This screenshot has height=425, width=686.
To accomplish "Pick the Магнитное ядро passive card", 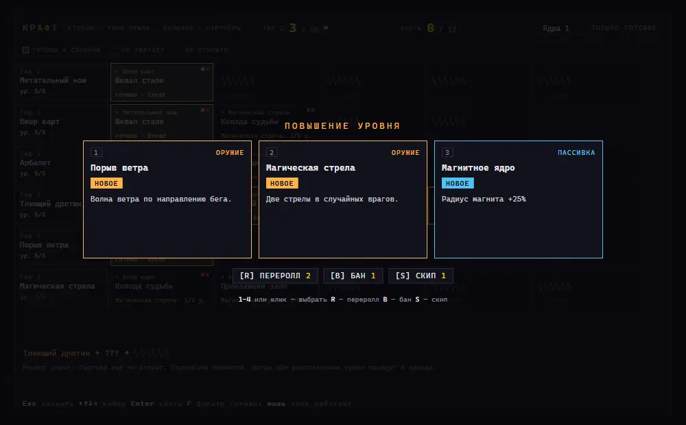I will tap(519, 199).
